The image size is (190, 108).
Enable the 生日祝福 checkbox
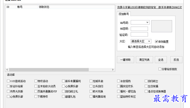coord(146,86)
